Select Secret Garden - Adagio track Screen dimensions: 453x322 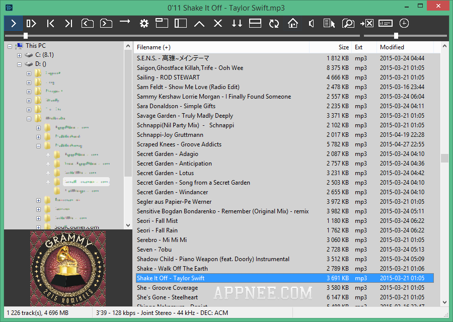pyautogui.click(x=284, y=154)
